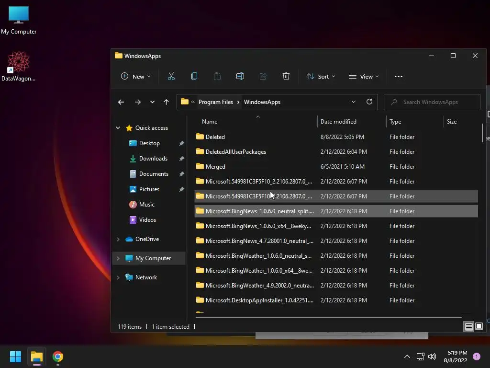Refresh the WindowsApps folder view
This screenshot has height=368, width=490.
[369, 102]
